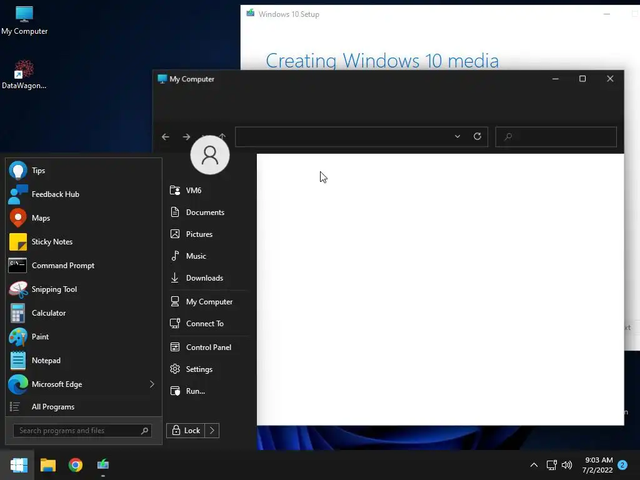This screenshot has width=640, height=480.
Task: Launch Paint
Action: [x=84, y=337]
